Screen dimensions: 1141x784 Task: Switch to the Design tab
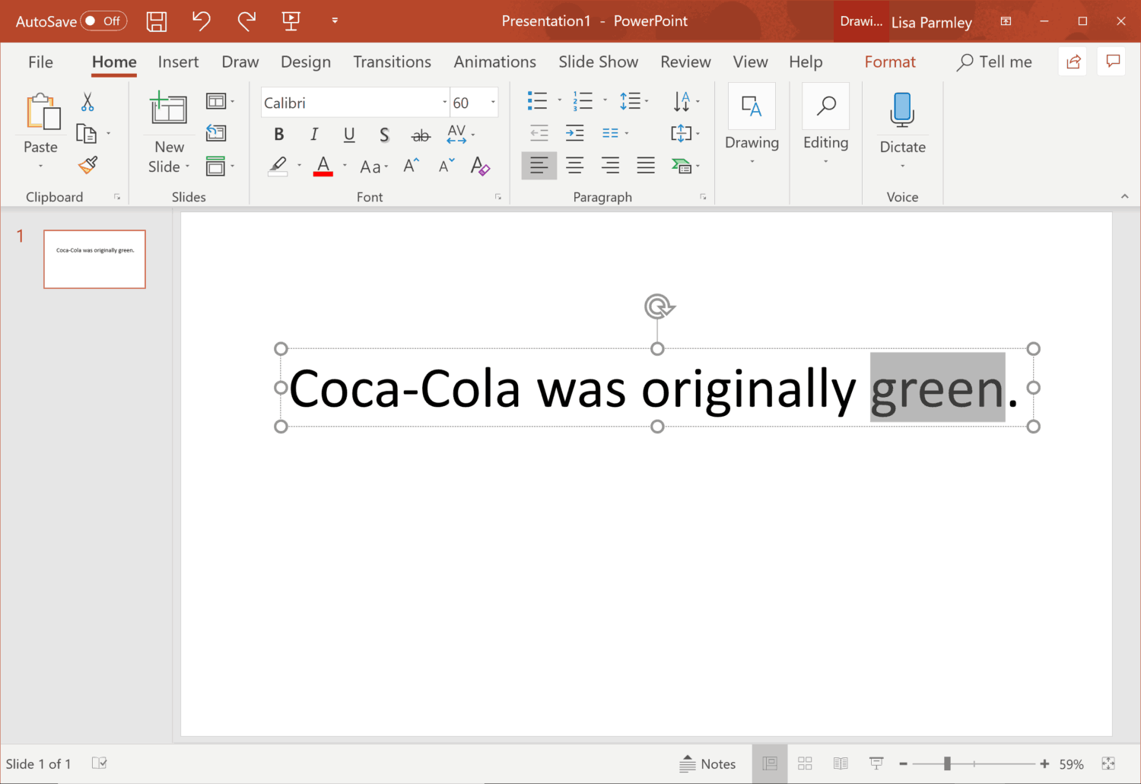(x=306, y=62)
